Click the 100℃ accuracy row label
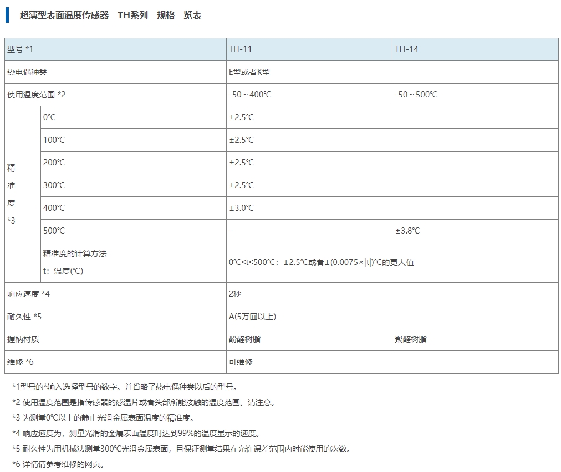 54,140
